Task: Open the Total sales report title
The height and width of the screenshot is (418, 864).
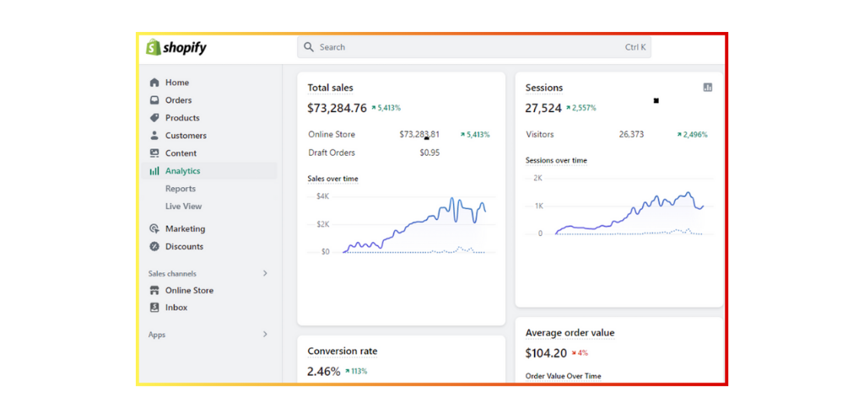Action: coord(330,88)
